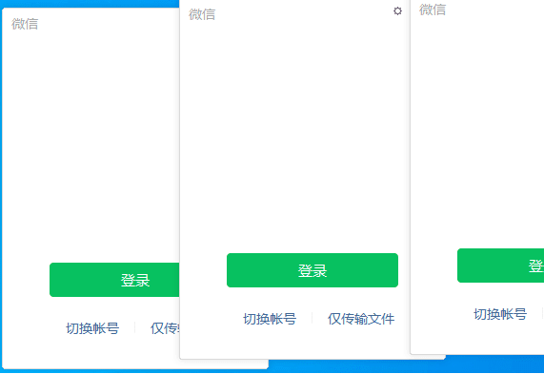
Task: Click the green 登录 button in the middle window
Action: [312, 270]
